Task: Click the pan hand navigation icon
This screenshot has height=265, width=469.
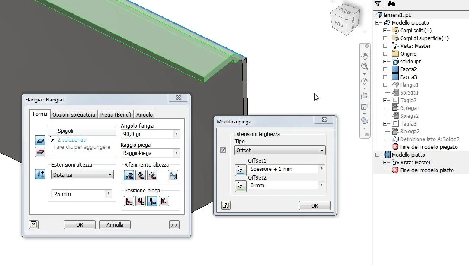Action: tap(365, 56)
